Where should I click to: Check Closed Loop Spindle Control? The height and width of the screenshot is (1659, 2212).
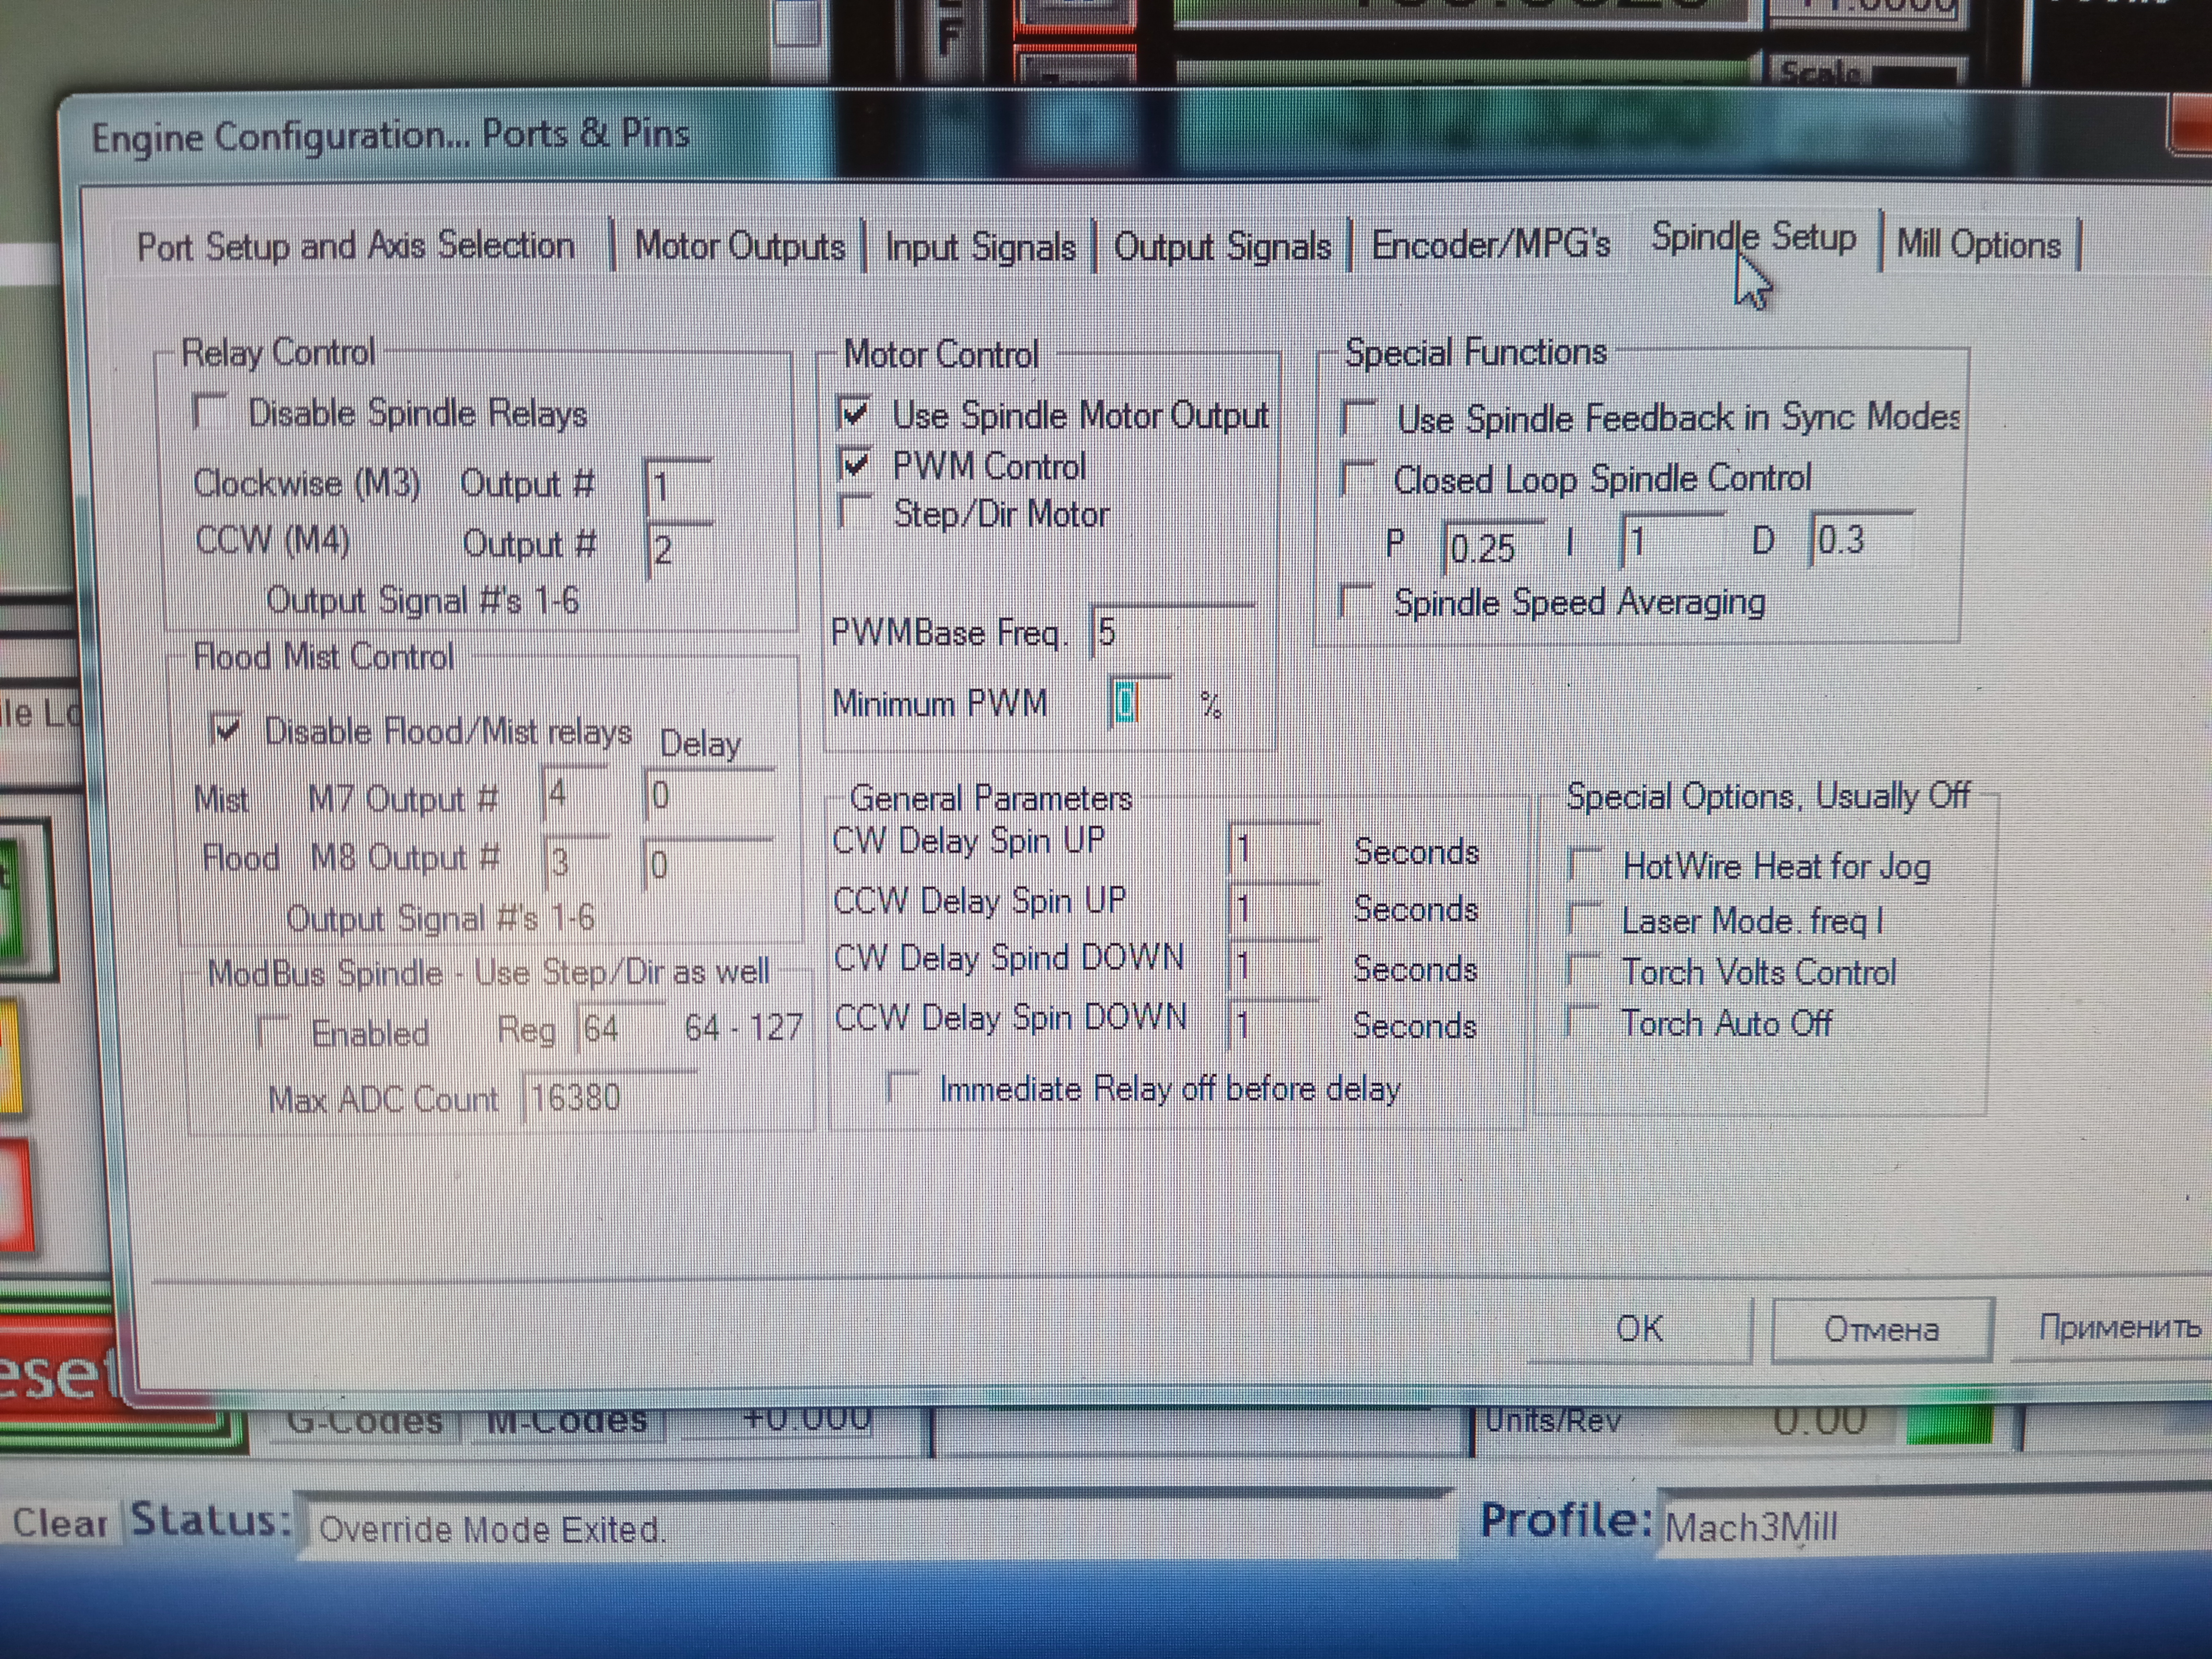click(x=1356, y=479)
